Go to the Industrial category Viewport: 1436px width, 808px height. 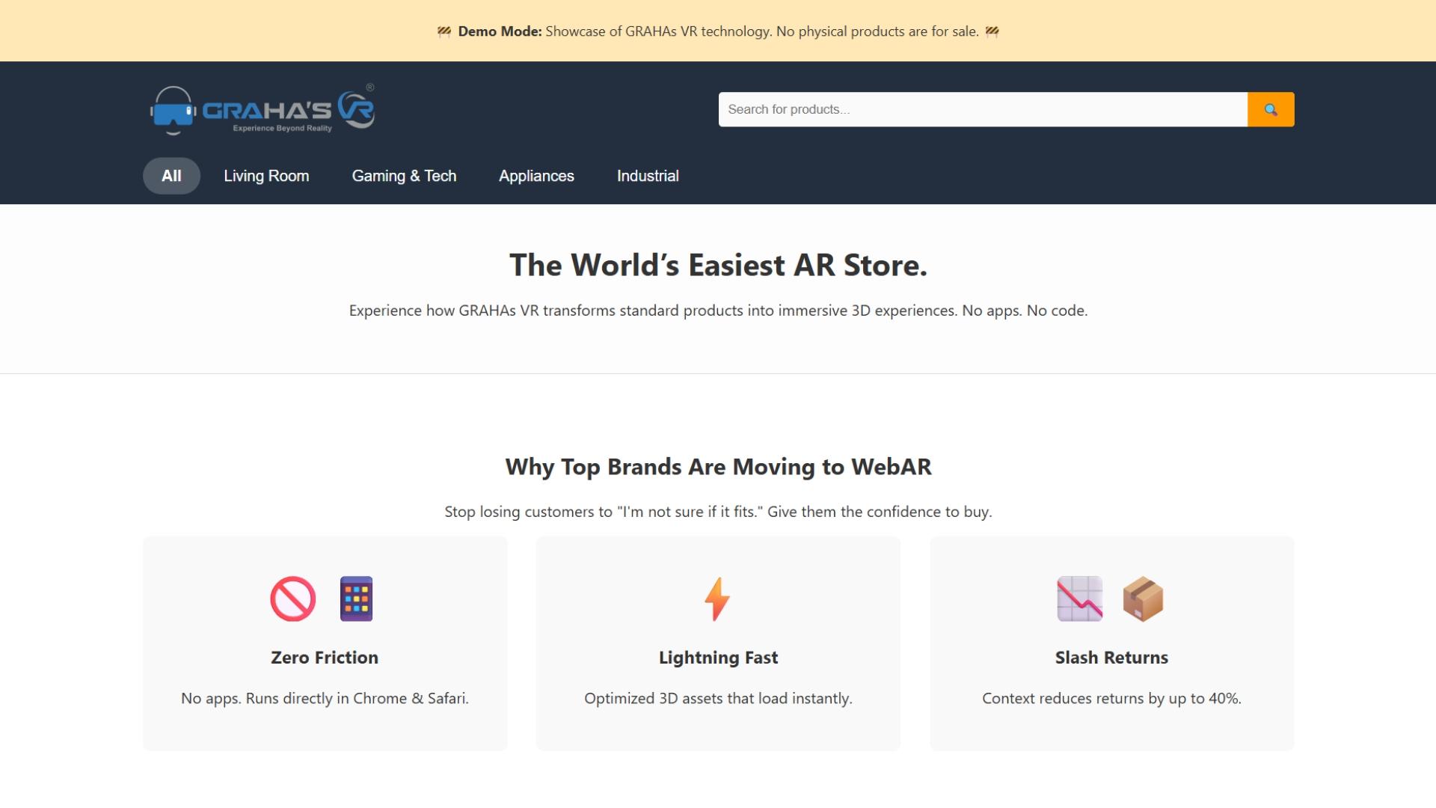click(x=648, y=176)
